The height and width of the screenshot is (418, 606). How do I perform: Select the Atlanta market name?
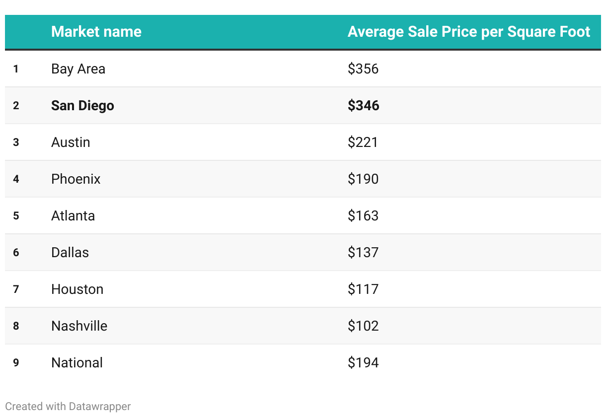pyautogui.click(x=73, y=215)
